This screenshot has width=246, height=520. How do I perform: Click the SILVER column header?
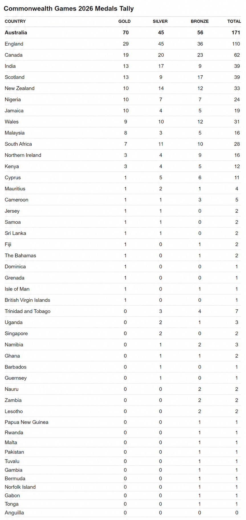click(160, 21)
